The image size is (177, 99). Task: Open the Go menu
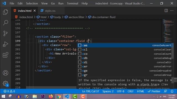[53, 3]
